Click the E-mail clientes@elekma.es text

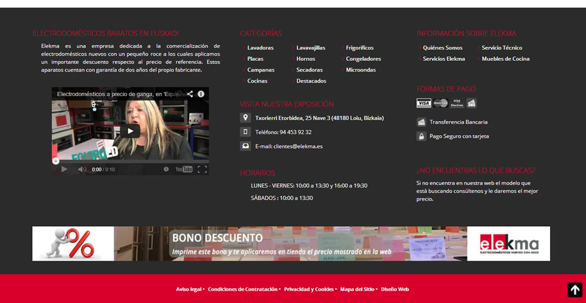coord(289,147)
